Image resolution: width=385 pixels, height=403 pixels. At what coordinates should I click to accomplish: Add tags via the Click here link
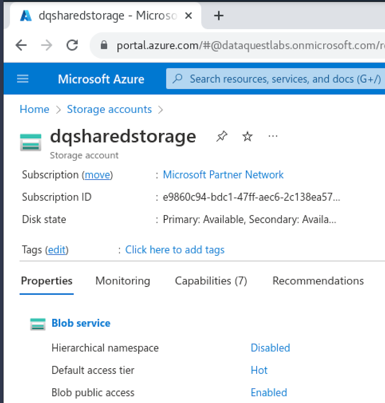[175, 250]
